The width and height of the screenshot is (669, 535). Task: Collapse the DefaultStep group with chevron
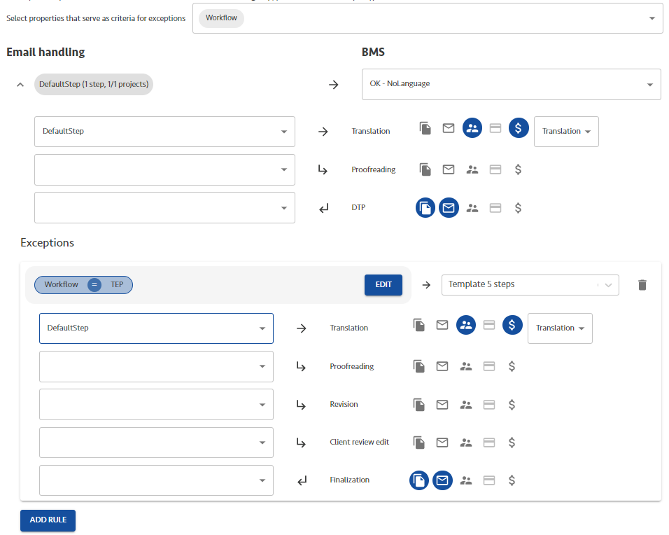pos(20,85)
